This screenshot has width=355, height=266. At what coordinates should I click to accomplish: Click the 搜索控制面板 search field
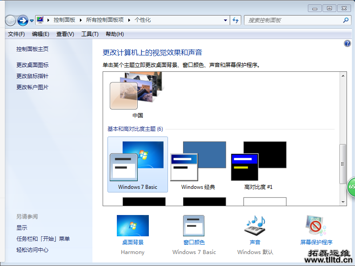coord(293,20)
